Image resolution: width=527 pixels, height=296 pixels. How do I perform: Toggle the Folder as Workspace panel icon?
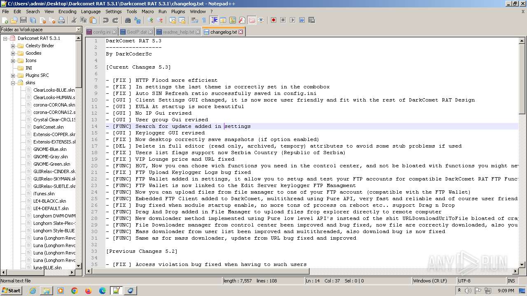[x=252, y=20]
